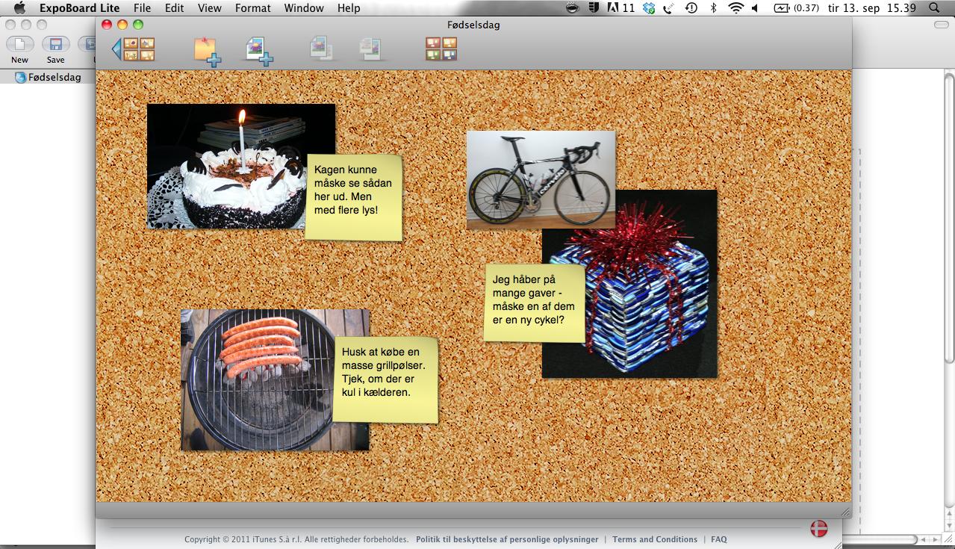Follow the FAQ link

[x=718, y=539]
